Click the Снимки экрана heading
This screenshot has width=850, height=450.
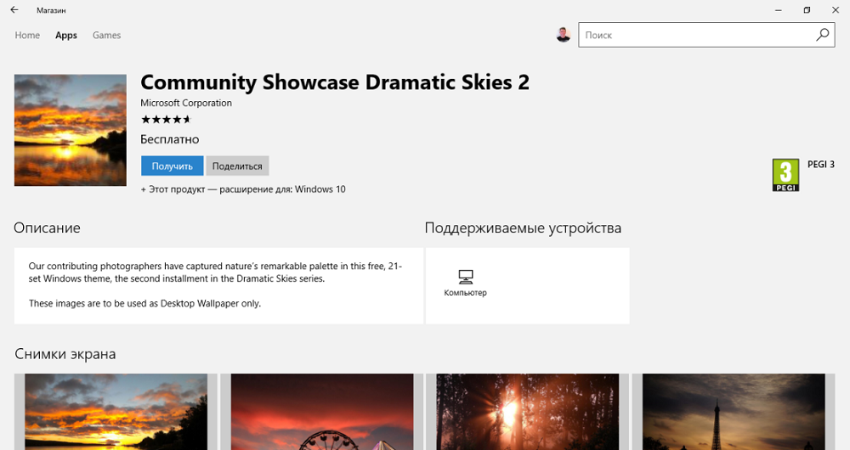click(x=65, y=354)
